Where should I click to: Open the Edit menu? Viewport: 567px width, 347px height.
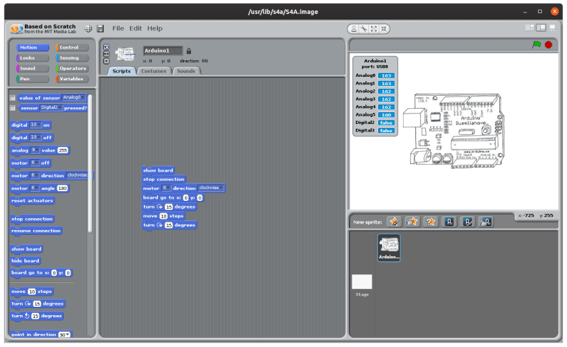136,28
